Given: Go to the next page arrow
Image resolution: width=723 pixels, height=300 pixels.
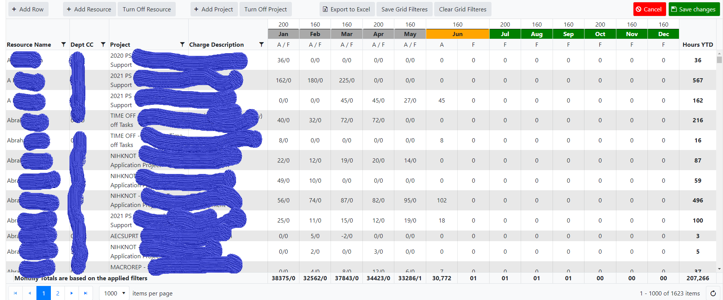Looking at the screenshot, I should tap(71, 293).
